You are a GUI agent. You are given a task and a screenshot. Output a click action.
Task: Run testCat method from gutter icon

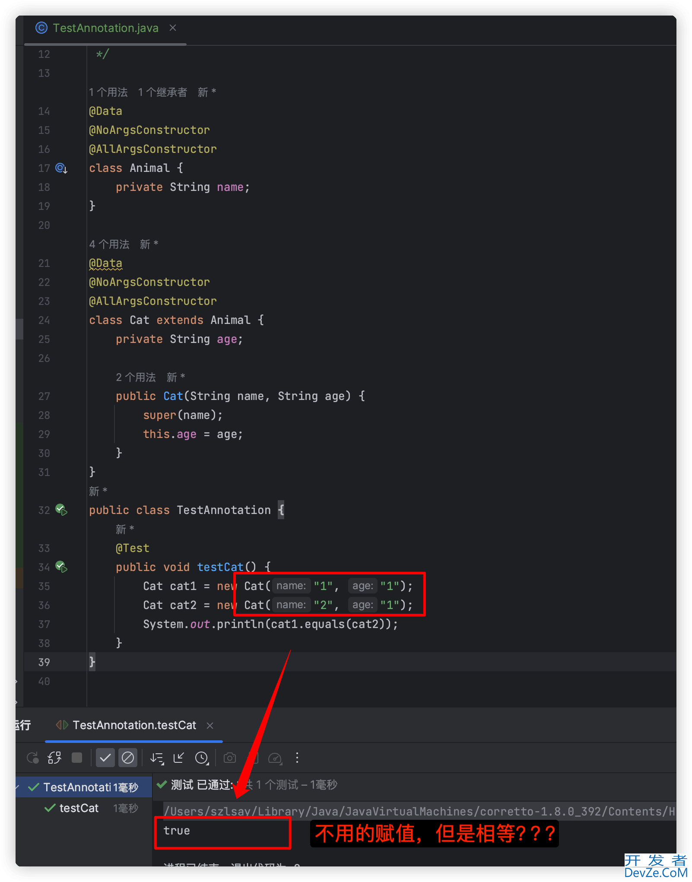pyautogui.click(x=61, y=567)
